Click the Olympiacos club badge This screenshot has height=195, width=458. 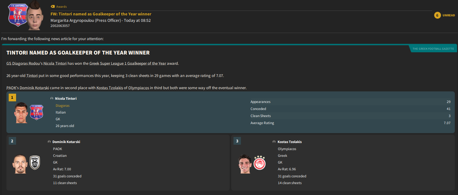click(x=260, y=163)
